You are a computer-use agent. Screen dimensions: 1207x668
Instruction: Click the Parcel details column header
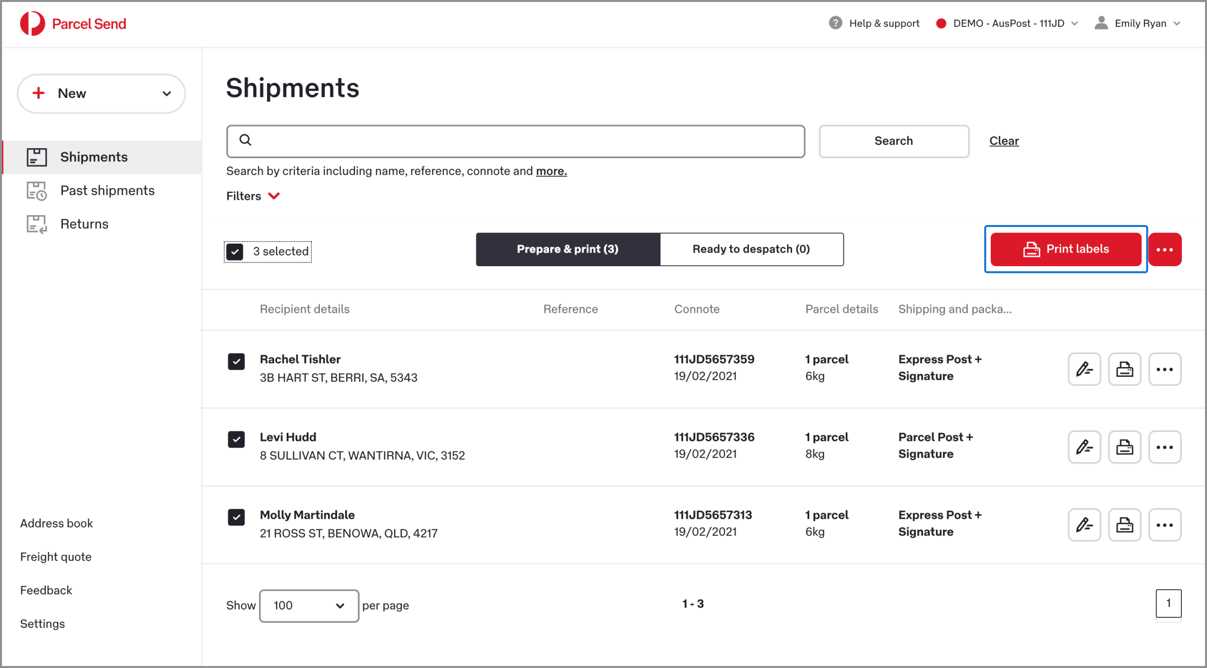pos(841,309)
